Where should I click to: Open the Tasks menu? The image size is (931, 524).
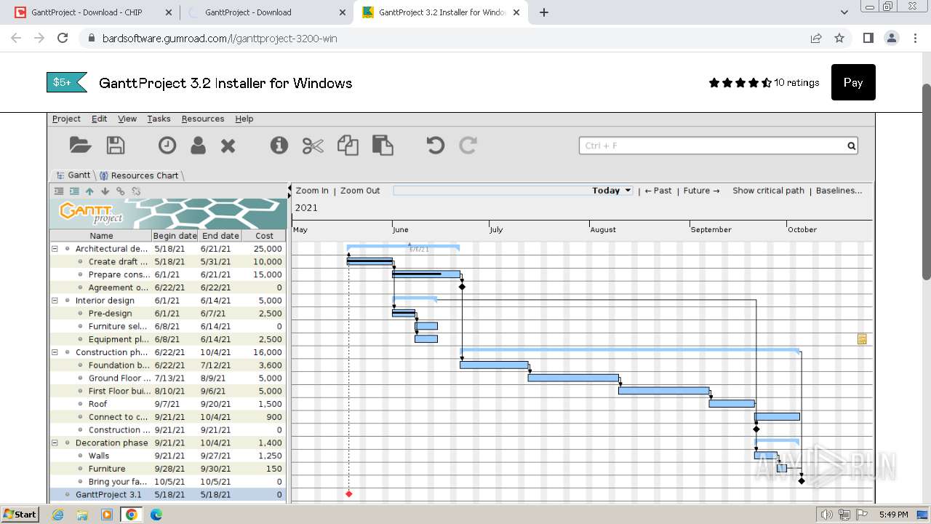[159, 119]
